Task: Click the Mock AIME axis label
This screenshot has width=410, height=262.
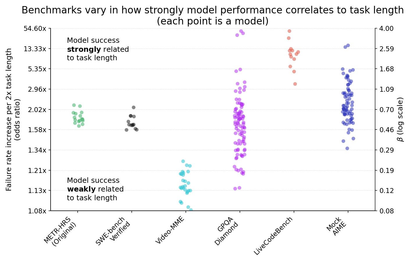Action: [336, 226]
